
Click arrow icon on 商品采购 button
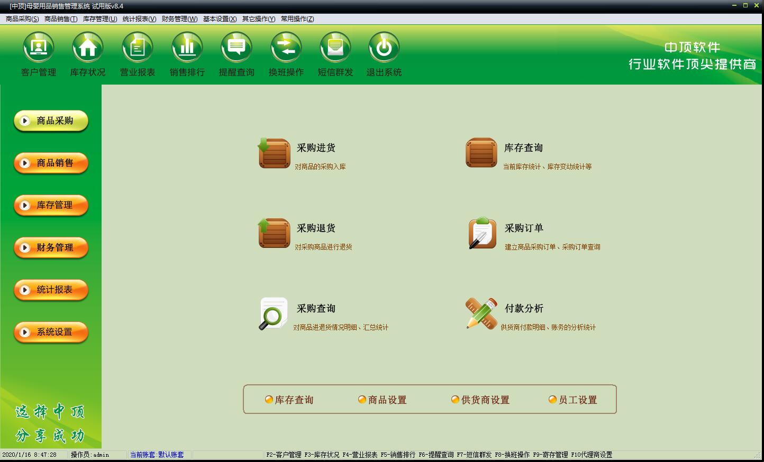tap(24, 121)
